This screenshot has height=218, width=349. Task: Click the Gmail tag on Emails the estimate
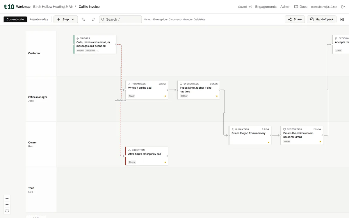pos(287,142)
